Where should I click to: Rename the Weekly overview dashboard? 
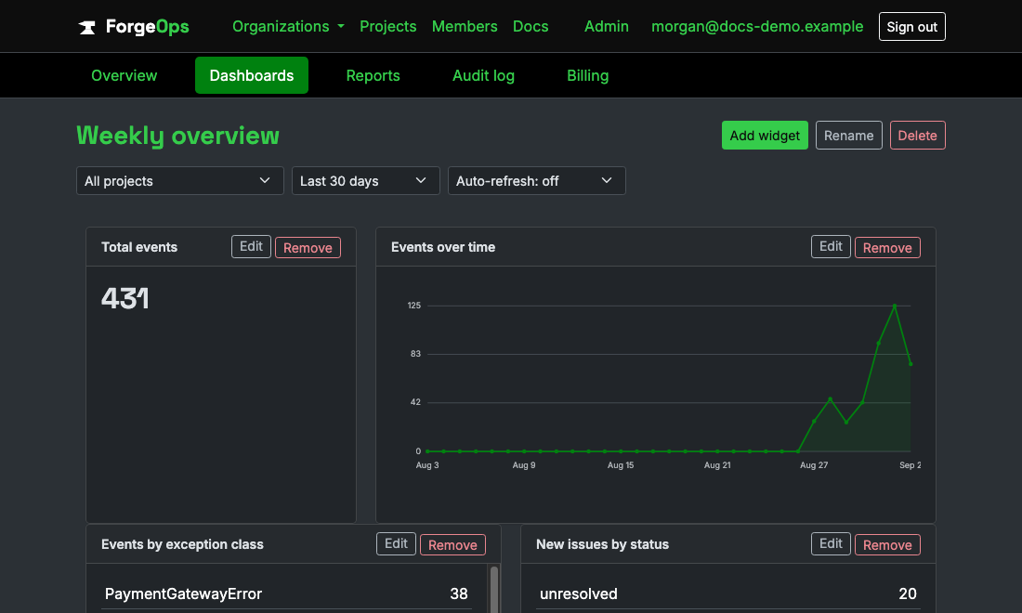pyautogui.click(x=848, y=136)
